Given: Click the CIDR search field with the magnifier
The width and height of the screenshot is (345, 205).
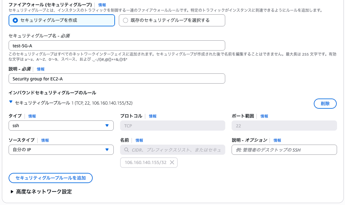Looking at the screenshot, I should pyautogui.click(x=173, y=150).
